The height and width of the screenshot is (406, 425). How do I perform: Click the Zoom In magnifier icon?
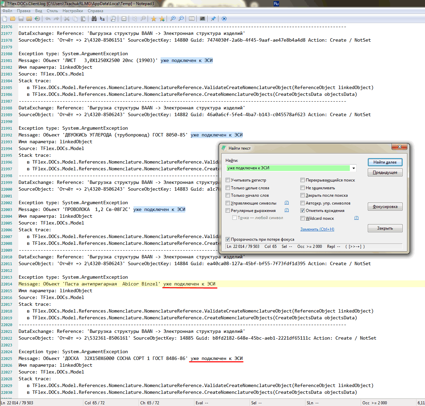click(173, 19)
